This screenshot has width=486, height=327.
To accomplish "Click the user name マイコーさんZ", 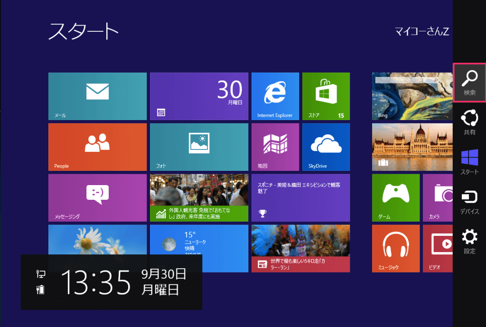I will tap(421, 31).
